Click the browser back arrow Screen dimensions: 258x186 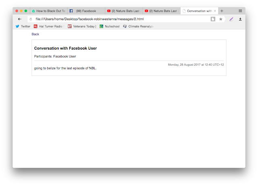(20, 19)
